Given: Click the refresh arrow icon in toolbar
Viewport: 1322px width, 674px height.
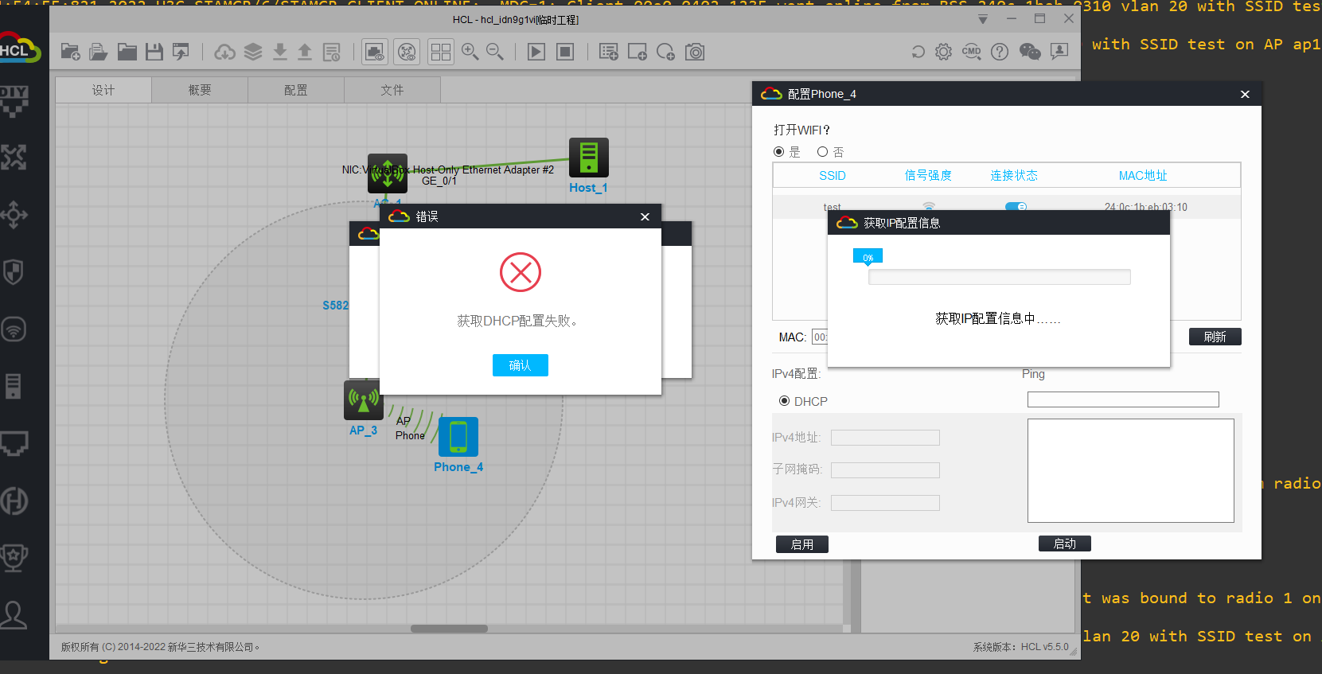Looking at the screenshot, I should 918,53.
